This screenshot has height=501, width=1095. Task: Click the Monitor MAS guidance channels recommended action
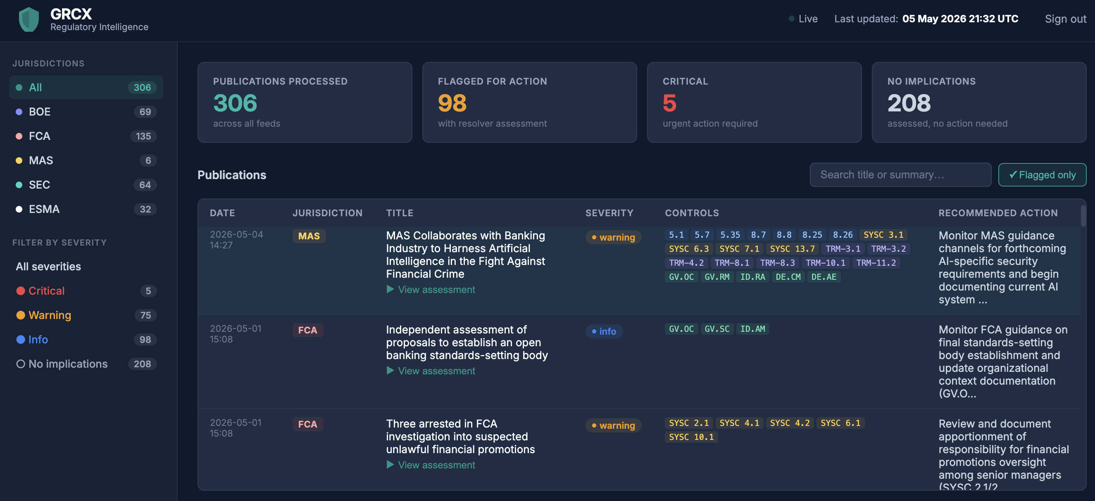point(1002,267)
